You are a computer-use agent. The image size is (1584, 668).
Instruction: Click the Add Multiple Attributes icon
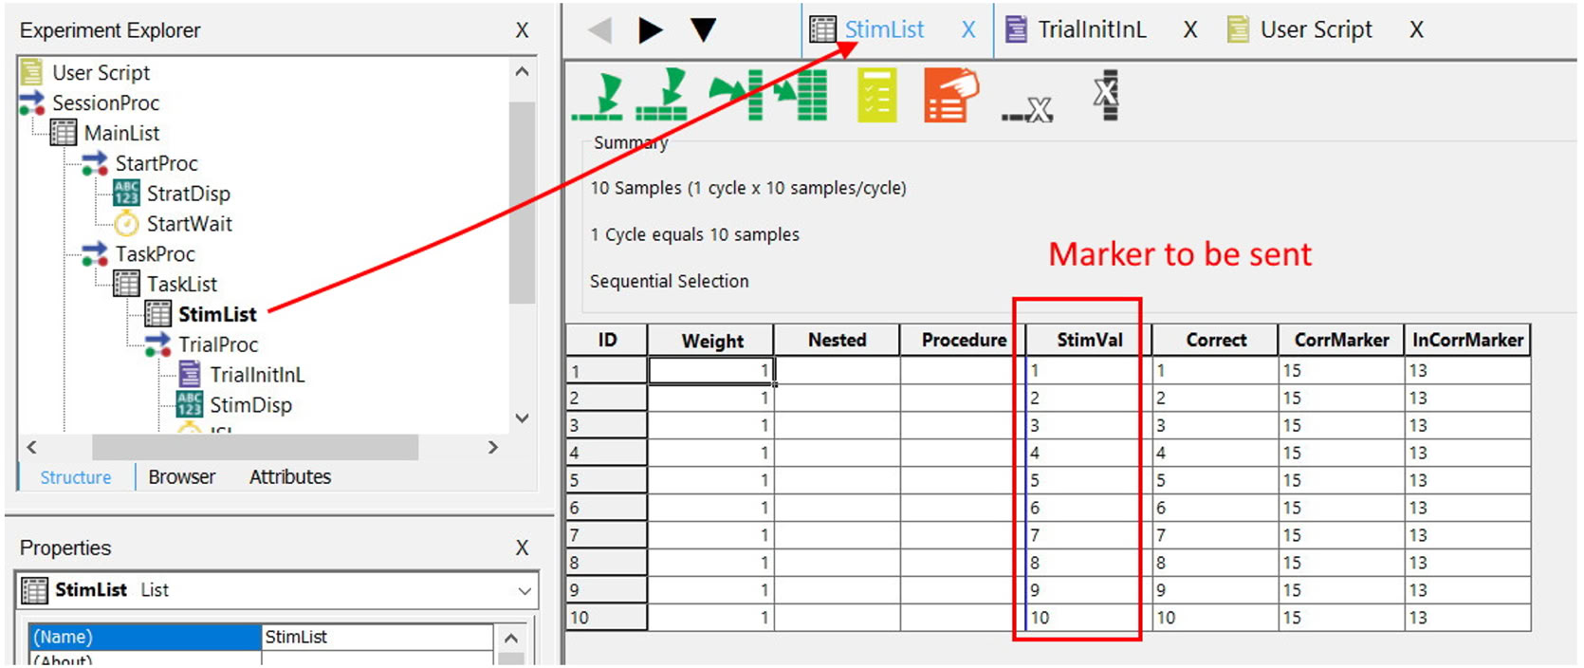800,97
